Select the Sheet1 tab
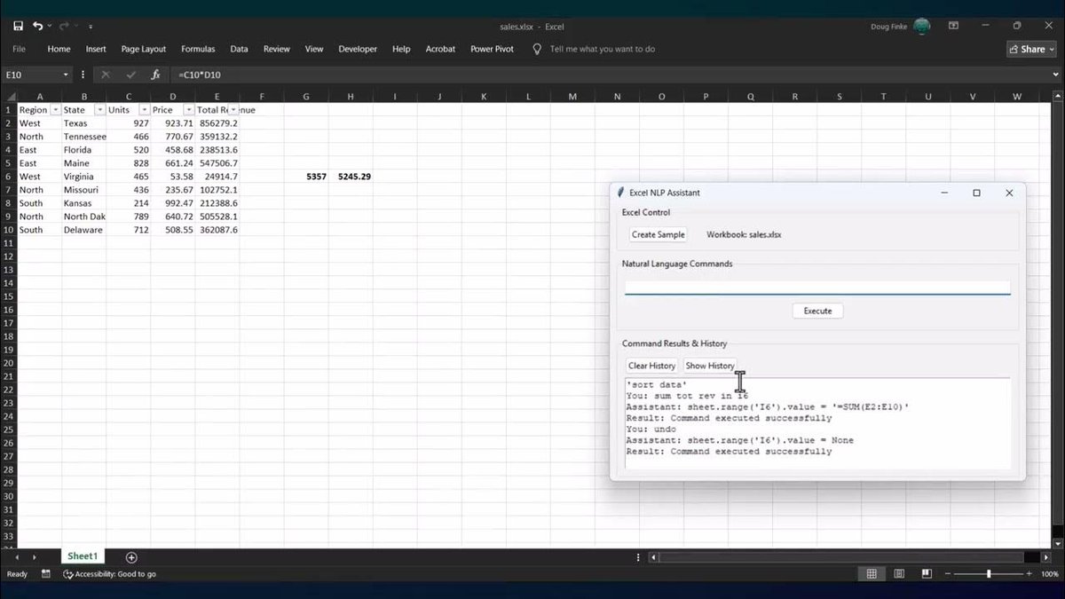This screenshot has height=599, width=1065. (82, 556)
